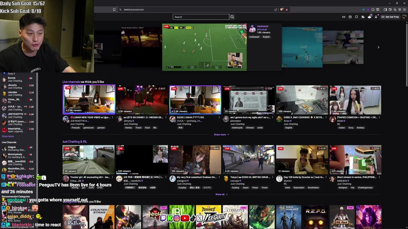Click the Get Ad-Free button
Viewport: 408px width, 229px height.
[390, 17]
